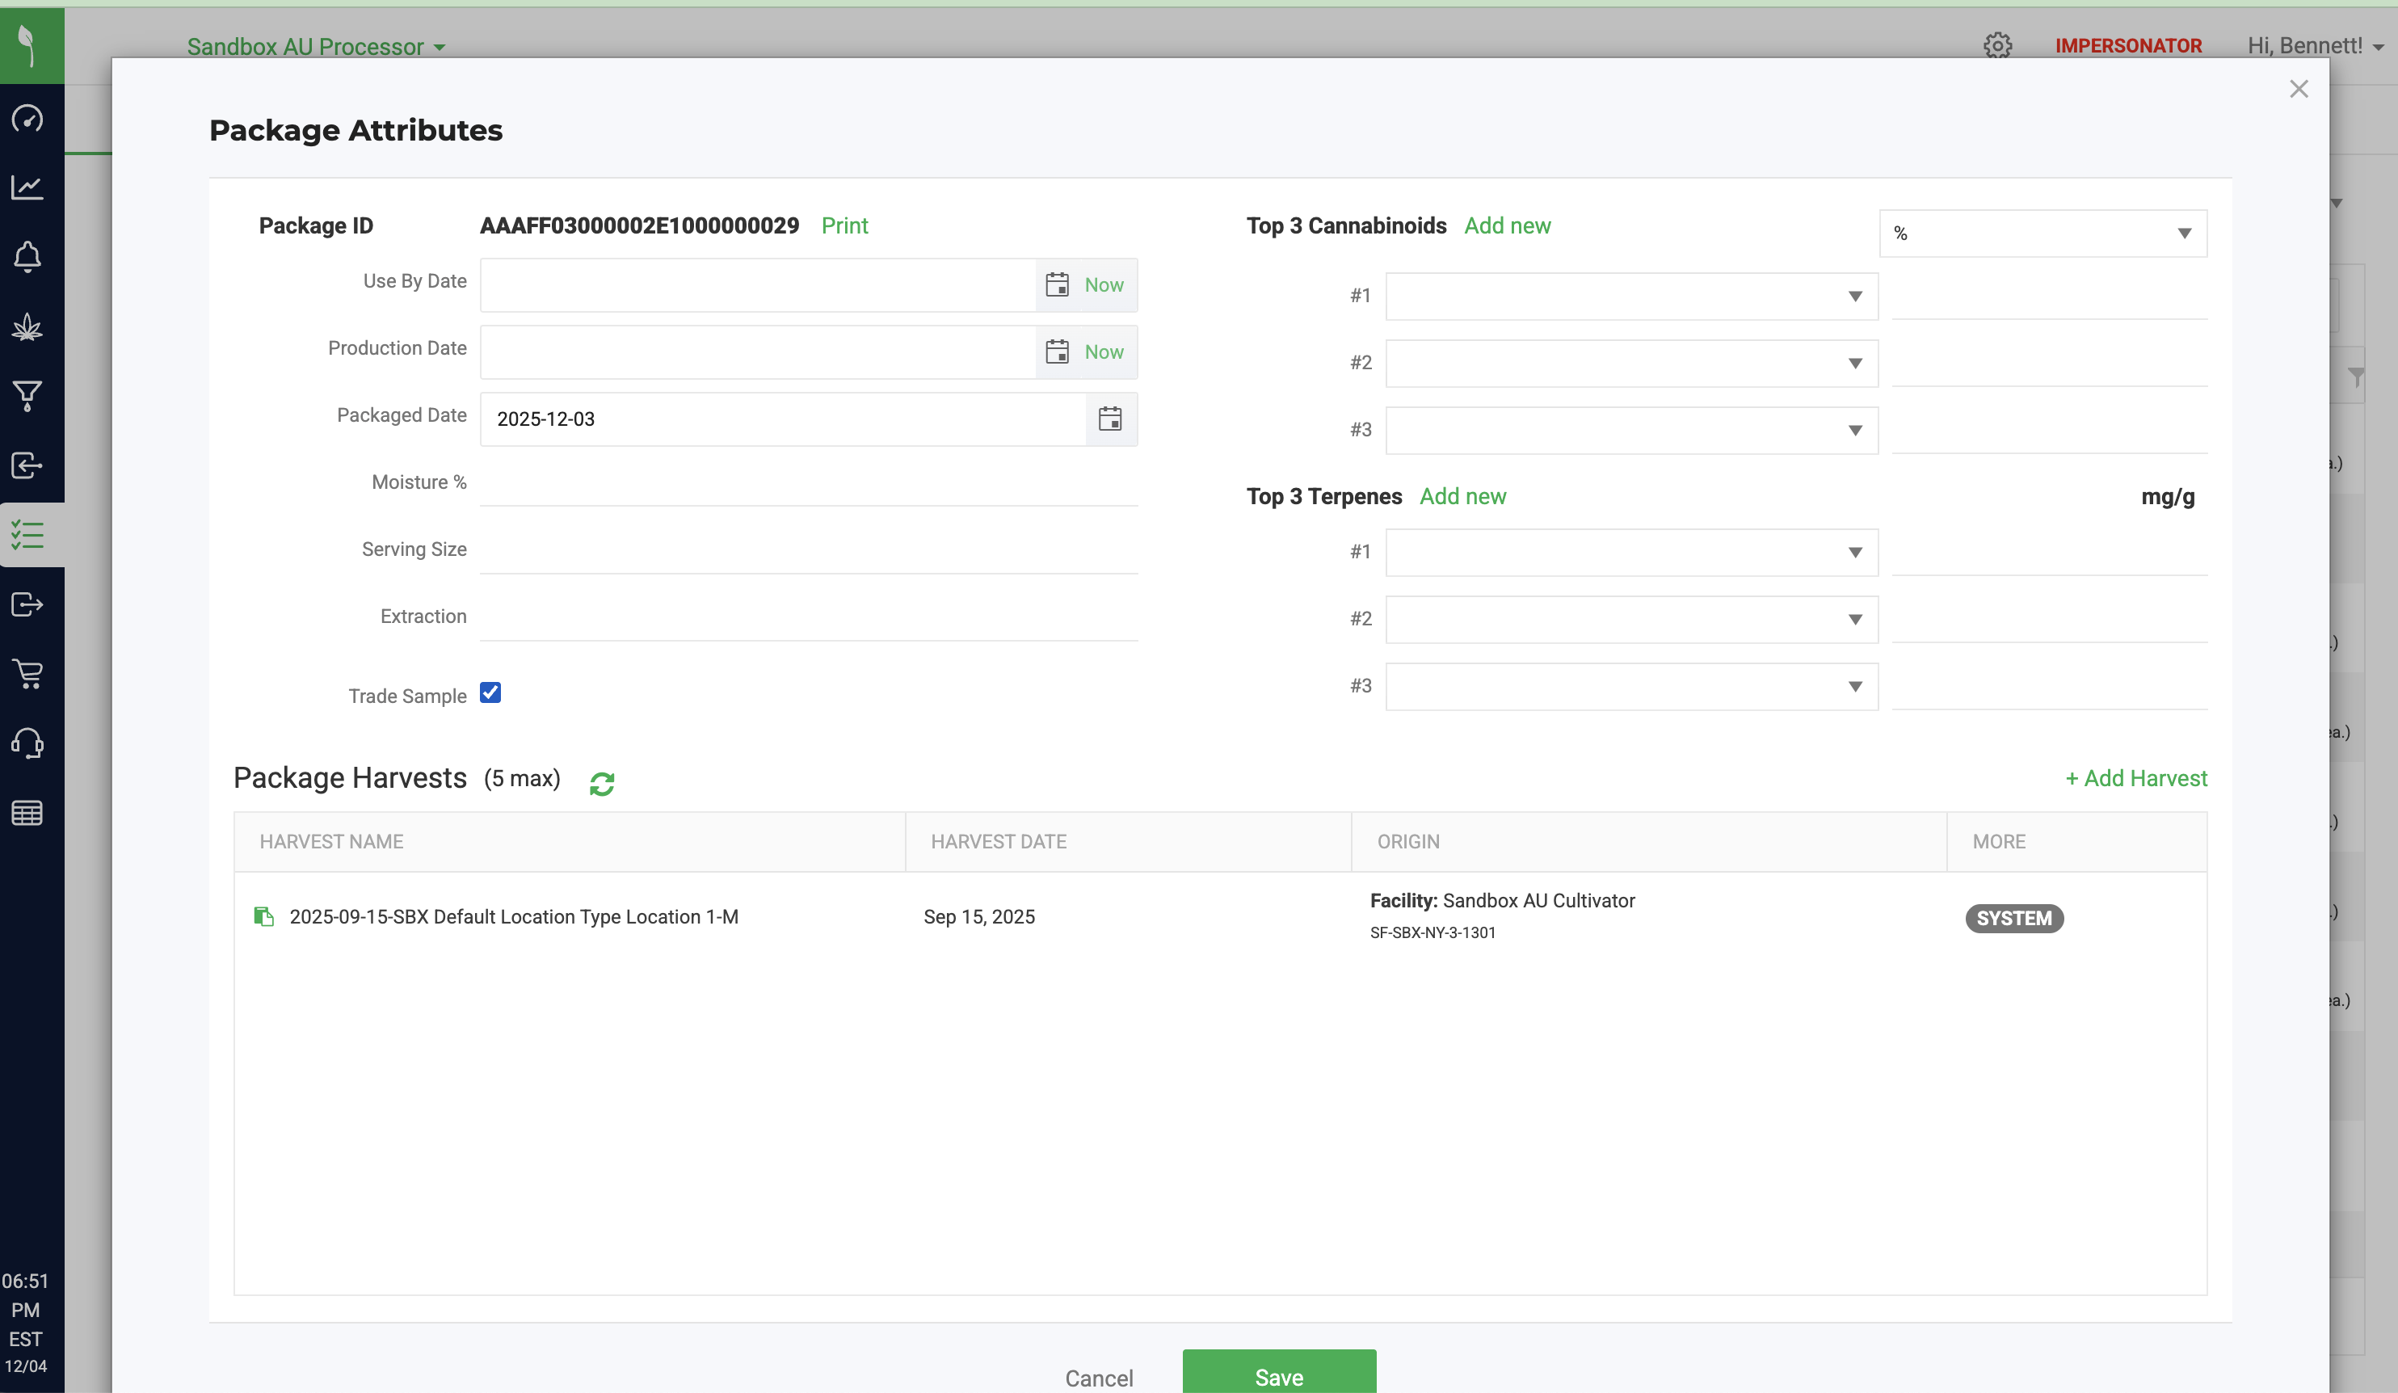
Task: Open the Packaged Date calendar picker
Action: (x=1109, y=419)
